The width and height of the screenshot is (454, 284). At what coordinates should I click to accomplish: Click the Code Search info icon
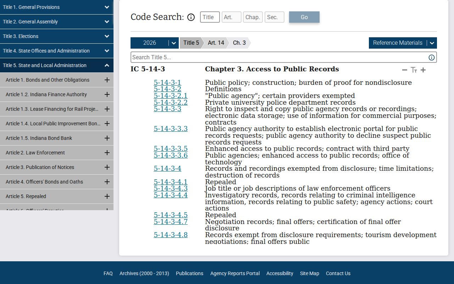pyautogui.click(x=191, y=17)
